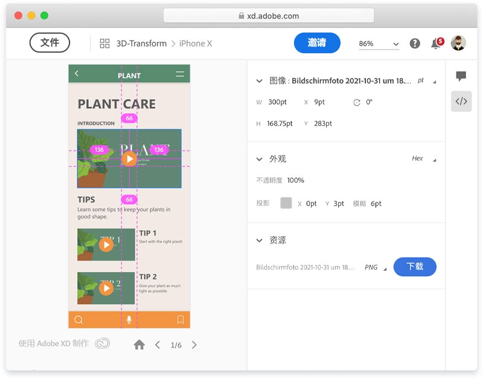Click the asset filename Bildschirmfoto in 资源
The width and height of the screenshot is (483, 379).
coord(305,267)
